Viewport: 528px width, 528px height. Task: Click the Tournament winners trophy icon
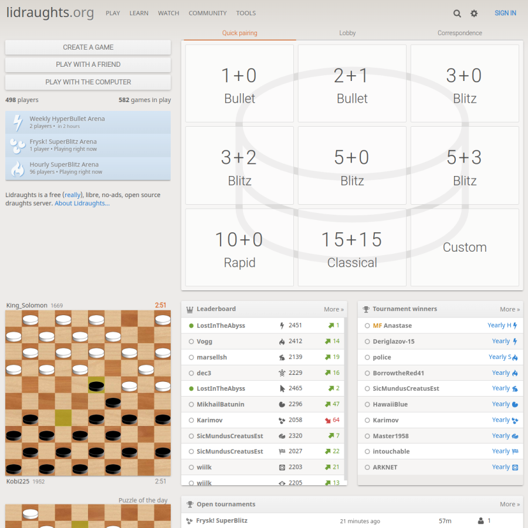click(x=365, y=309)
